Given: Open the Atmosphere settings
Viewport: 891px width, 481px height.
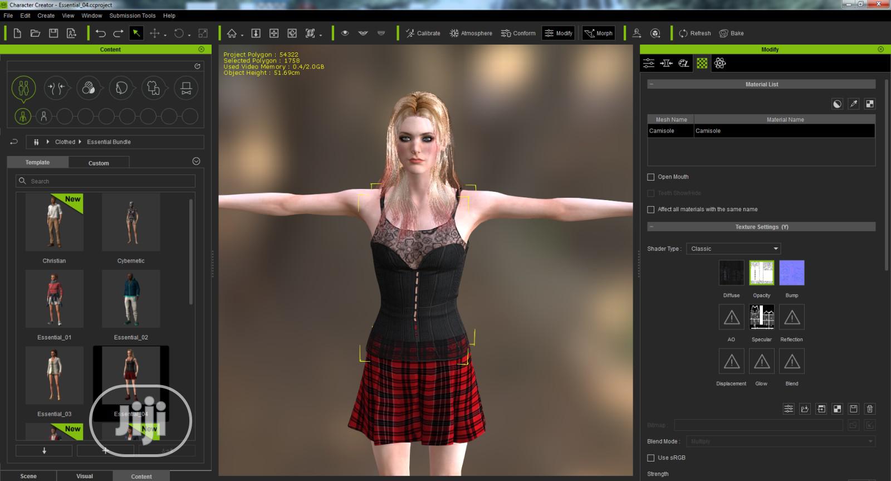Looking at the screenshot, I should tap(471, 33).
